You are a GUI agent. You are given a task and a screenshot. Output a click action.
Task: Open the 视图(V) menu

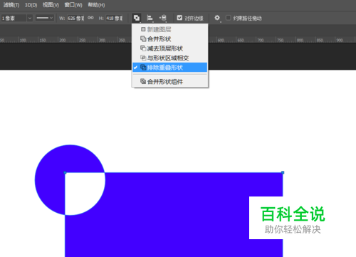tap(51, 5)
